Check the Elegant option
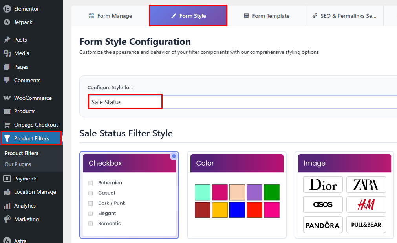This screenshot has width=397, height=243. click(x=91, y=213)
